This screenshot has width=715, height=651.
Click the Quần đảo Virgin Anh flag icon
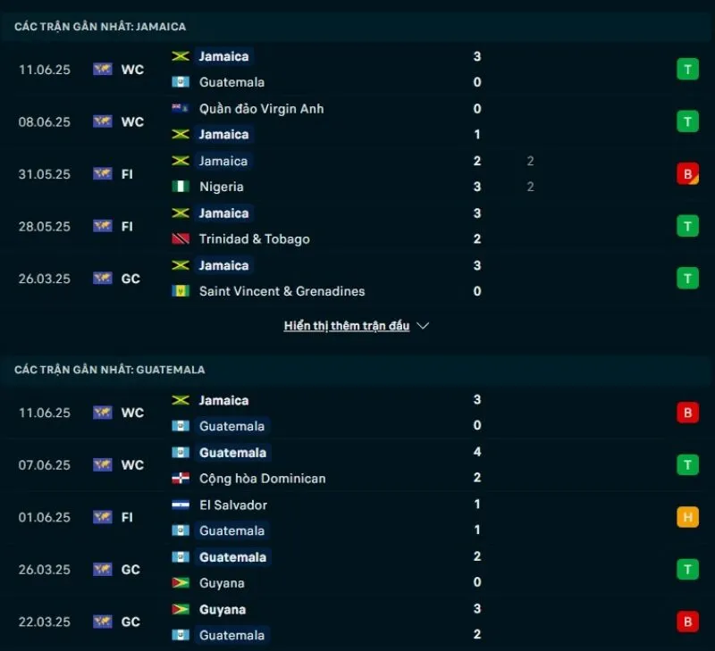(181, 109)
